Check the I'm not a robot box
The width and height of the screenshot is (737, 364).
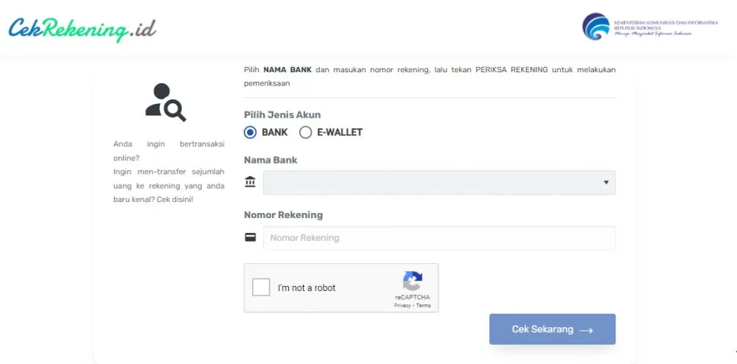261,287
